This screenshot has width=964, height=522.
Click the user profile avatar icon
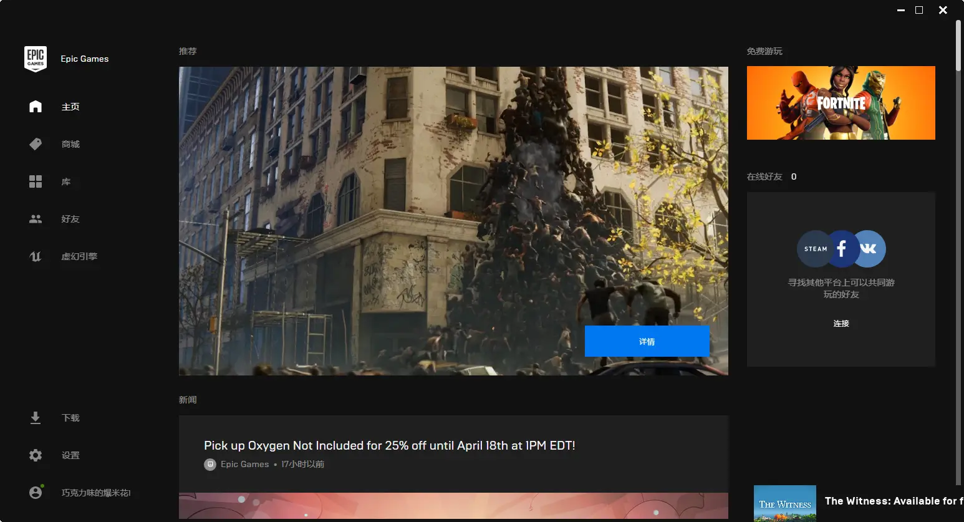point(36,492)
